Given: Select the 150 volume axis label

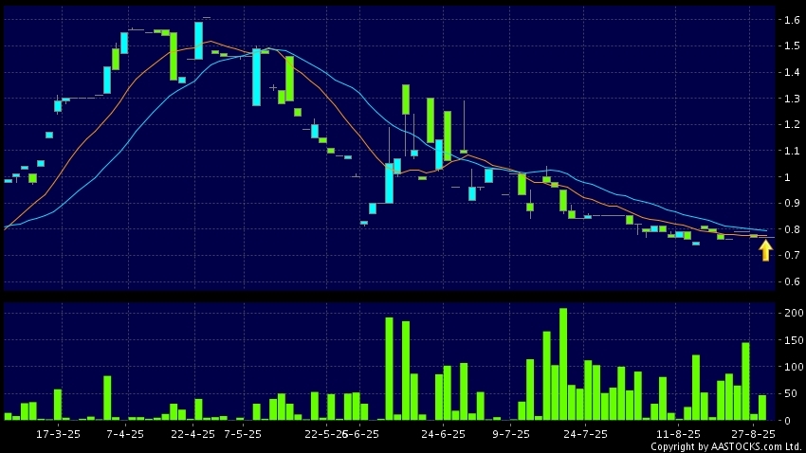Looking at the screenshot, I should tap(795, 340).
